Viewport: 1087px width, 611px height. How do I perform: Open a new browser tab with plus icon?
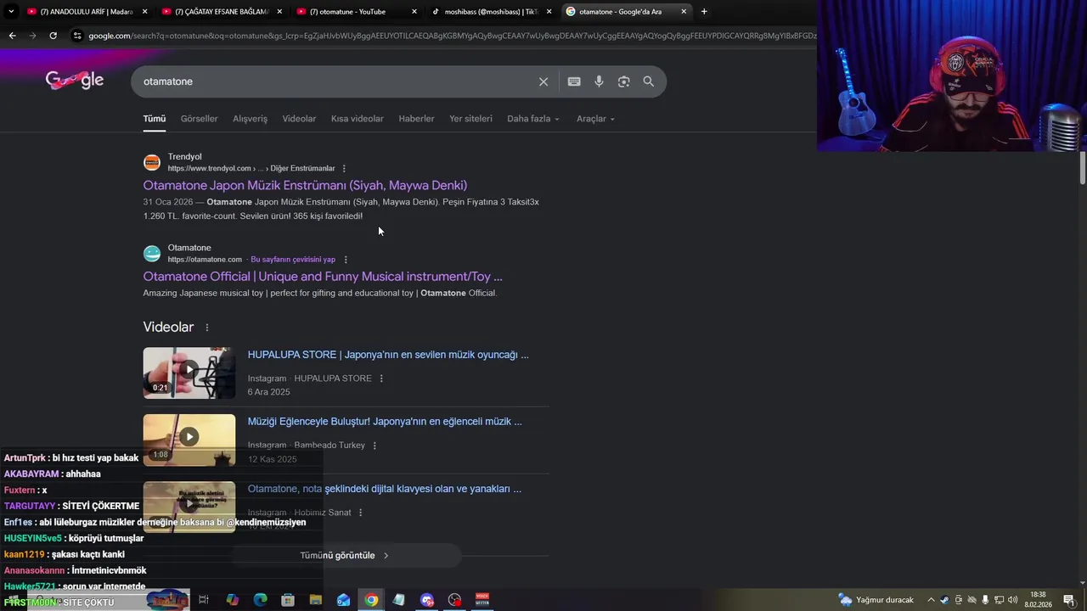tap(704, 12)
